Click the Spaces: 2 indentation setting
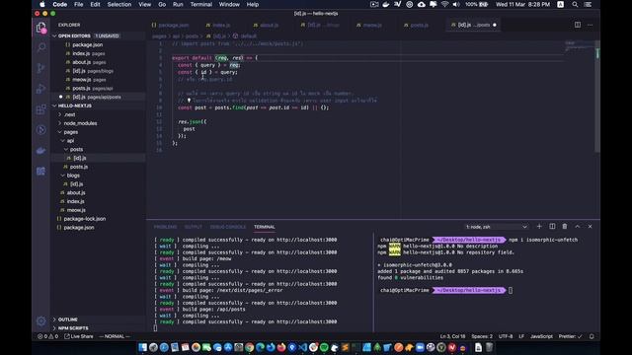This screenshot has height=355, width=632. click(x=482, y=336)
